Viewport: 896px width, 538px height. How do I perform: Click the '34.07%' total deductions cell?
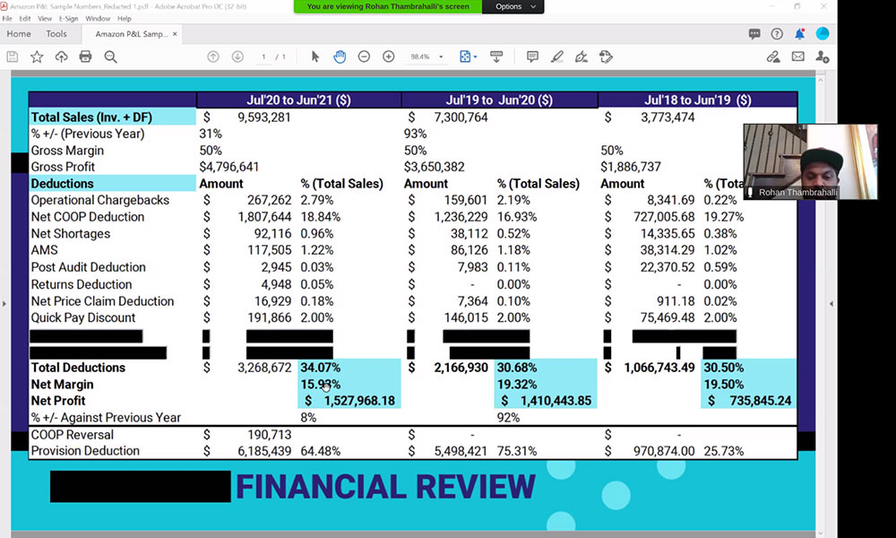click(x=321, y=368)
